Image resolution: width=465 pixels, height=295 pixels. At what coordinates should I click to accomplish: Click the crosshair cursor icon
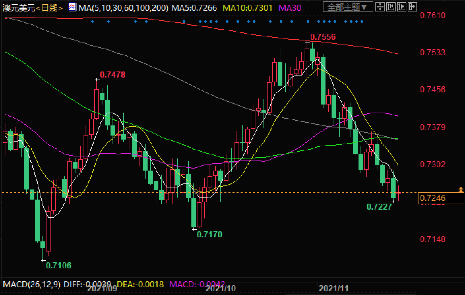tap(380, 7)
